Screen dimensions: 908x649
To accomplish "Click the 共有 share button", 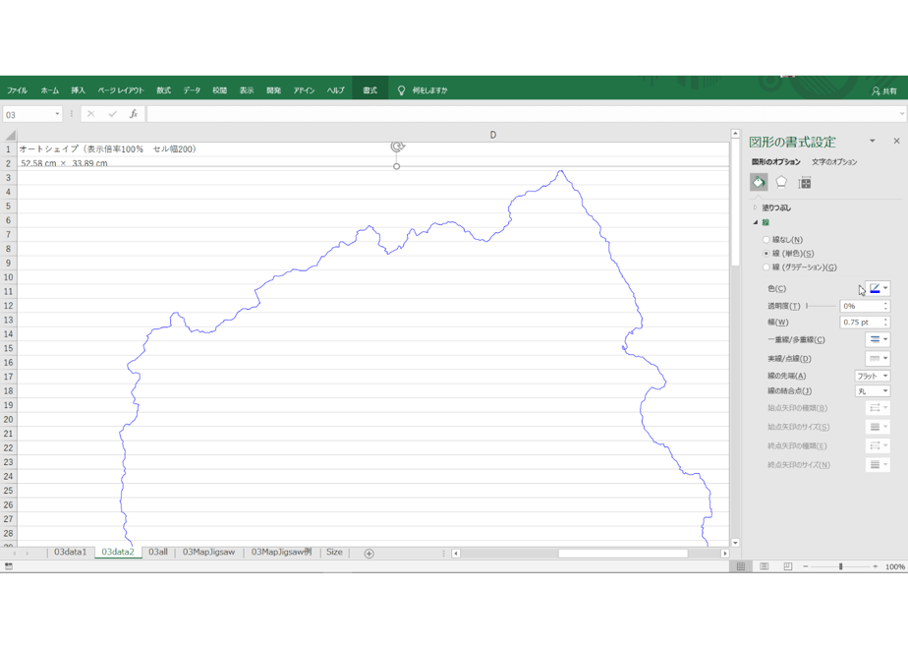I will [x=884, y=91].
